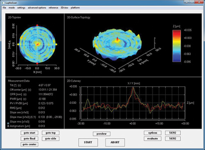Toggle the small blue box above Astigmatism checkbox

(8, 123)
